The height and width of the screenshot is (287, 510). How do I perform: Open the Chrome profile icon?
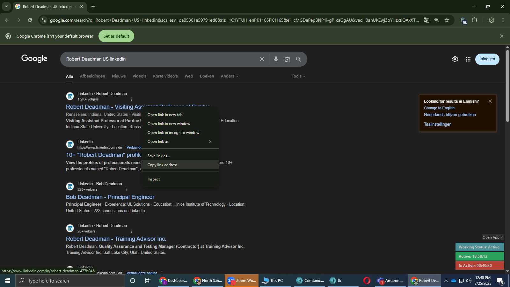click(x=492, y=20)
